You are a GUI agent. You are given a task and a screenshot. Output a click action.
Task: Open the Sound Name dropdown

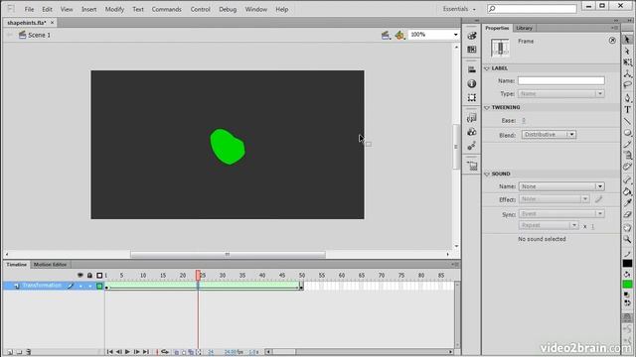[561, 186]
